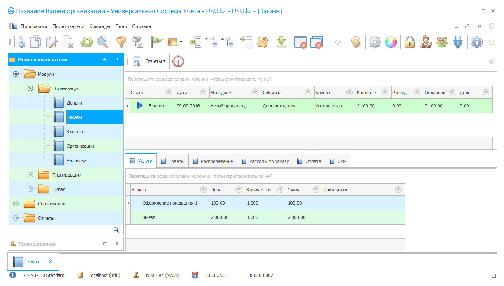This screenshot has width=504, height=286.
Task: Click the Collapse all tree icon
Action: [x=228, y=42]
